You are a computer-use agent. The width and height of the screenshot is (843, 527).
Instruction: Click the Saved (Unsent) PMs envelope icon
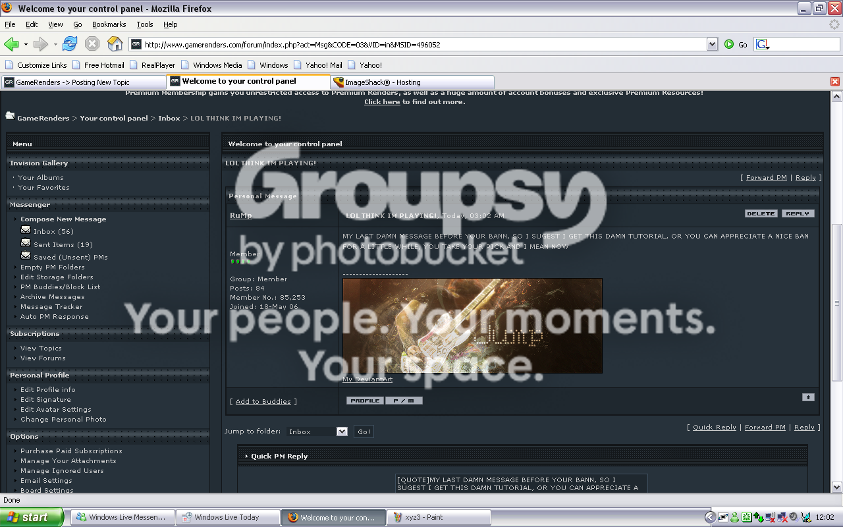(26, 255)
